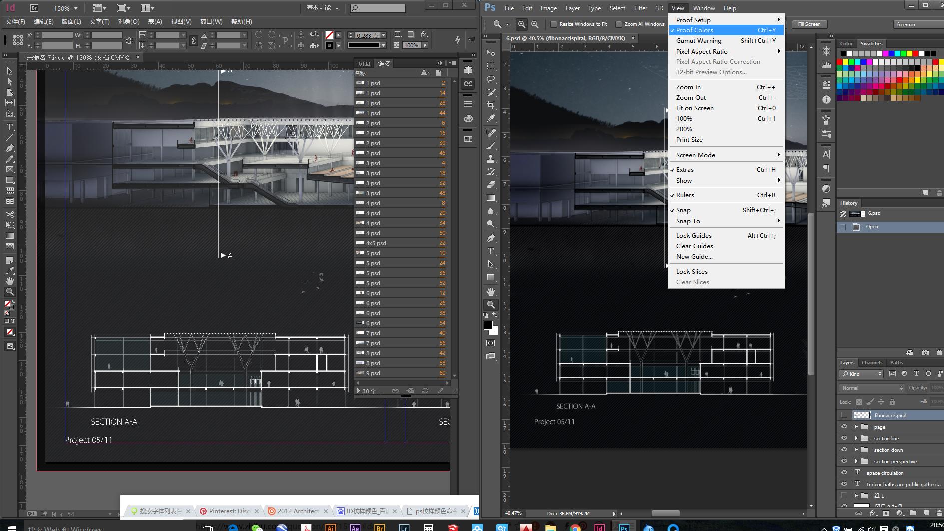
Task: Enable the Resize Windows to Fit checkbox
Action: 554,24
